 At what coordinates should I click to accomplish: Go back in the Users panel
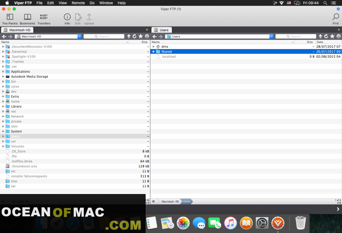click(155, 36)
